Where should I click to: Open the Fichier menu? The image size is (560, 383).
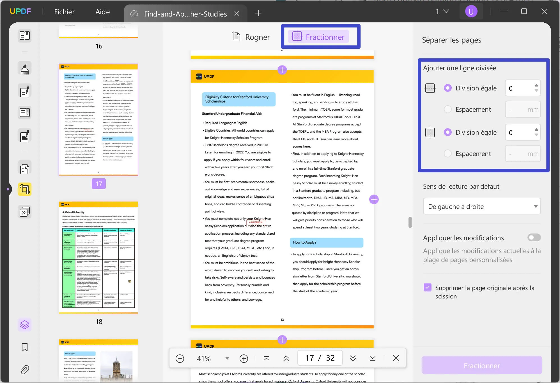pyautogui.click(x=64, y=11)
